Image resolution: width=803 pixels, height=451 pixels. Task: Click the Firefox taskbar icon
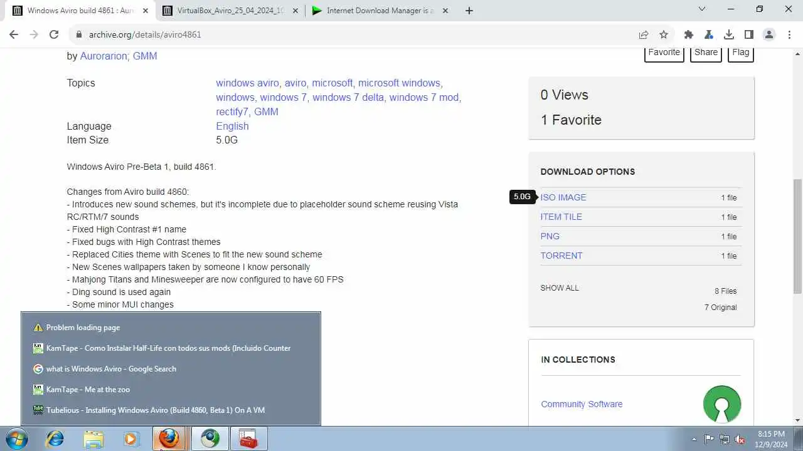[x=169, y=438]
